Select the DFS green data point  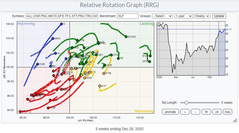click(x=150, y=61)
